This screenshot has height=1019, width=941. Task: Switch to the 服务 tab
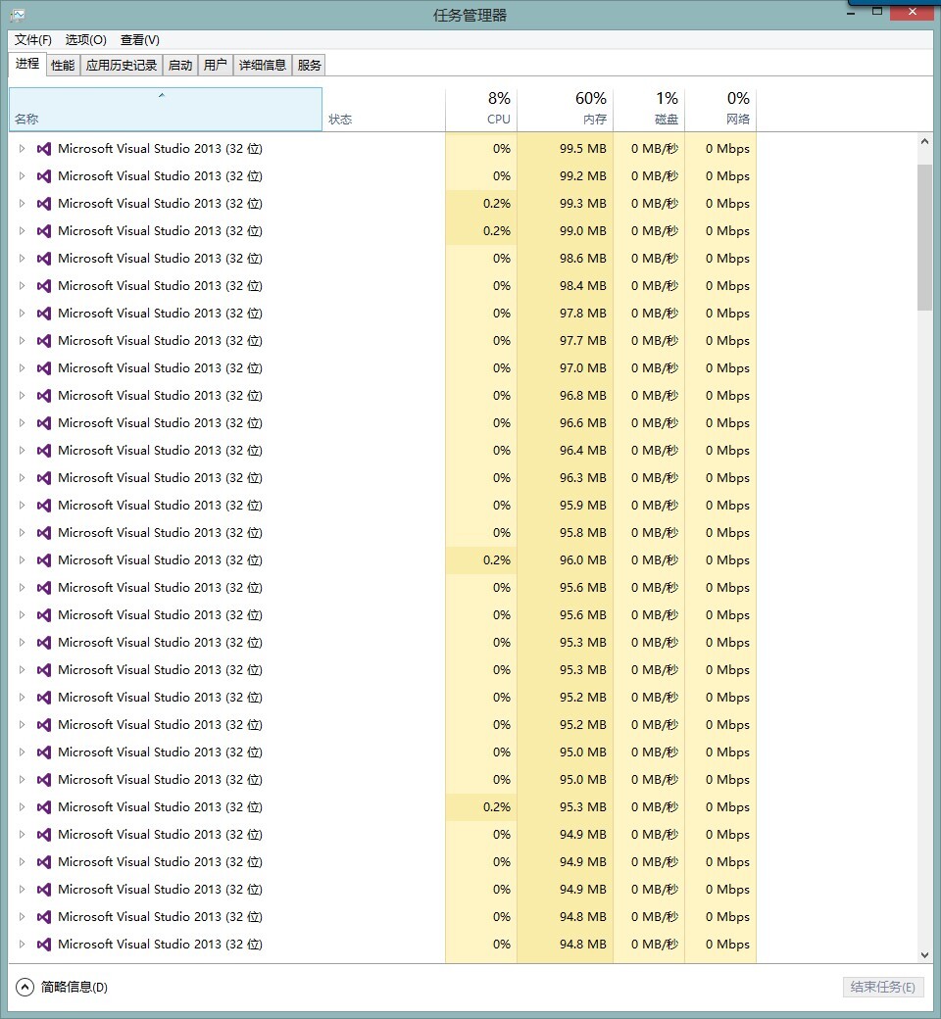pyautogui.click(x=310, y=65)
